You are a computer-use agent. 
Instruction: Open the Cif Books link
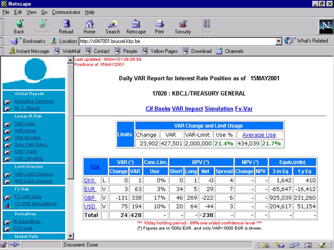tap(158, 109)
